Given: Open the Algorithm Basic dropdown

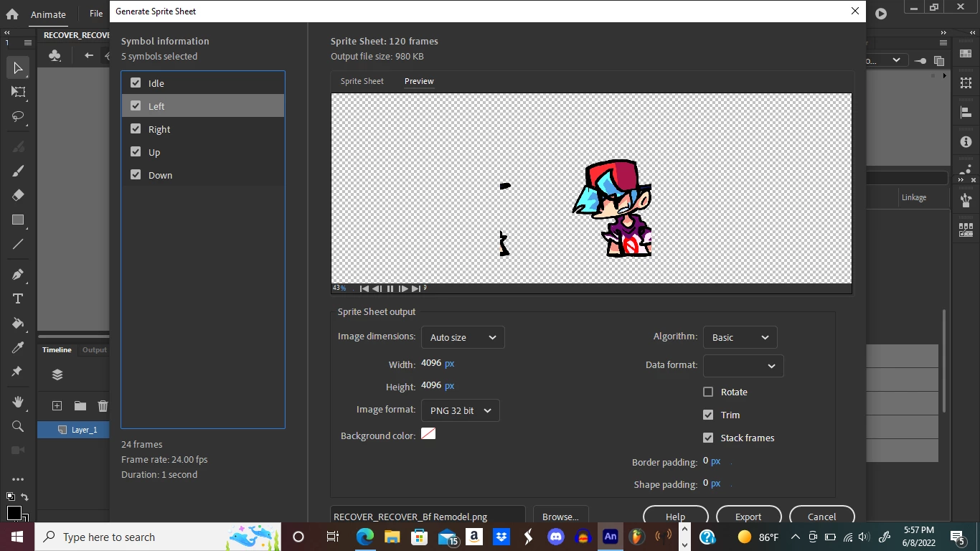Looking at the screenshot, I should point(740,337).
